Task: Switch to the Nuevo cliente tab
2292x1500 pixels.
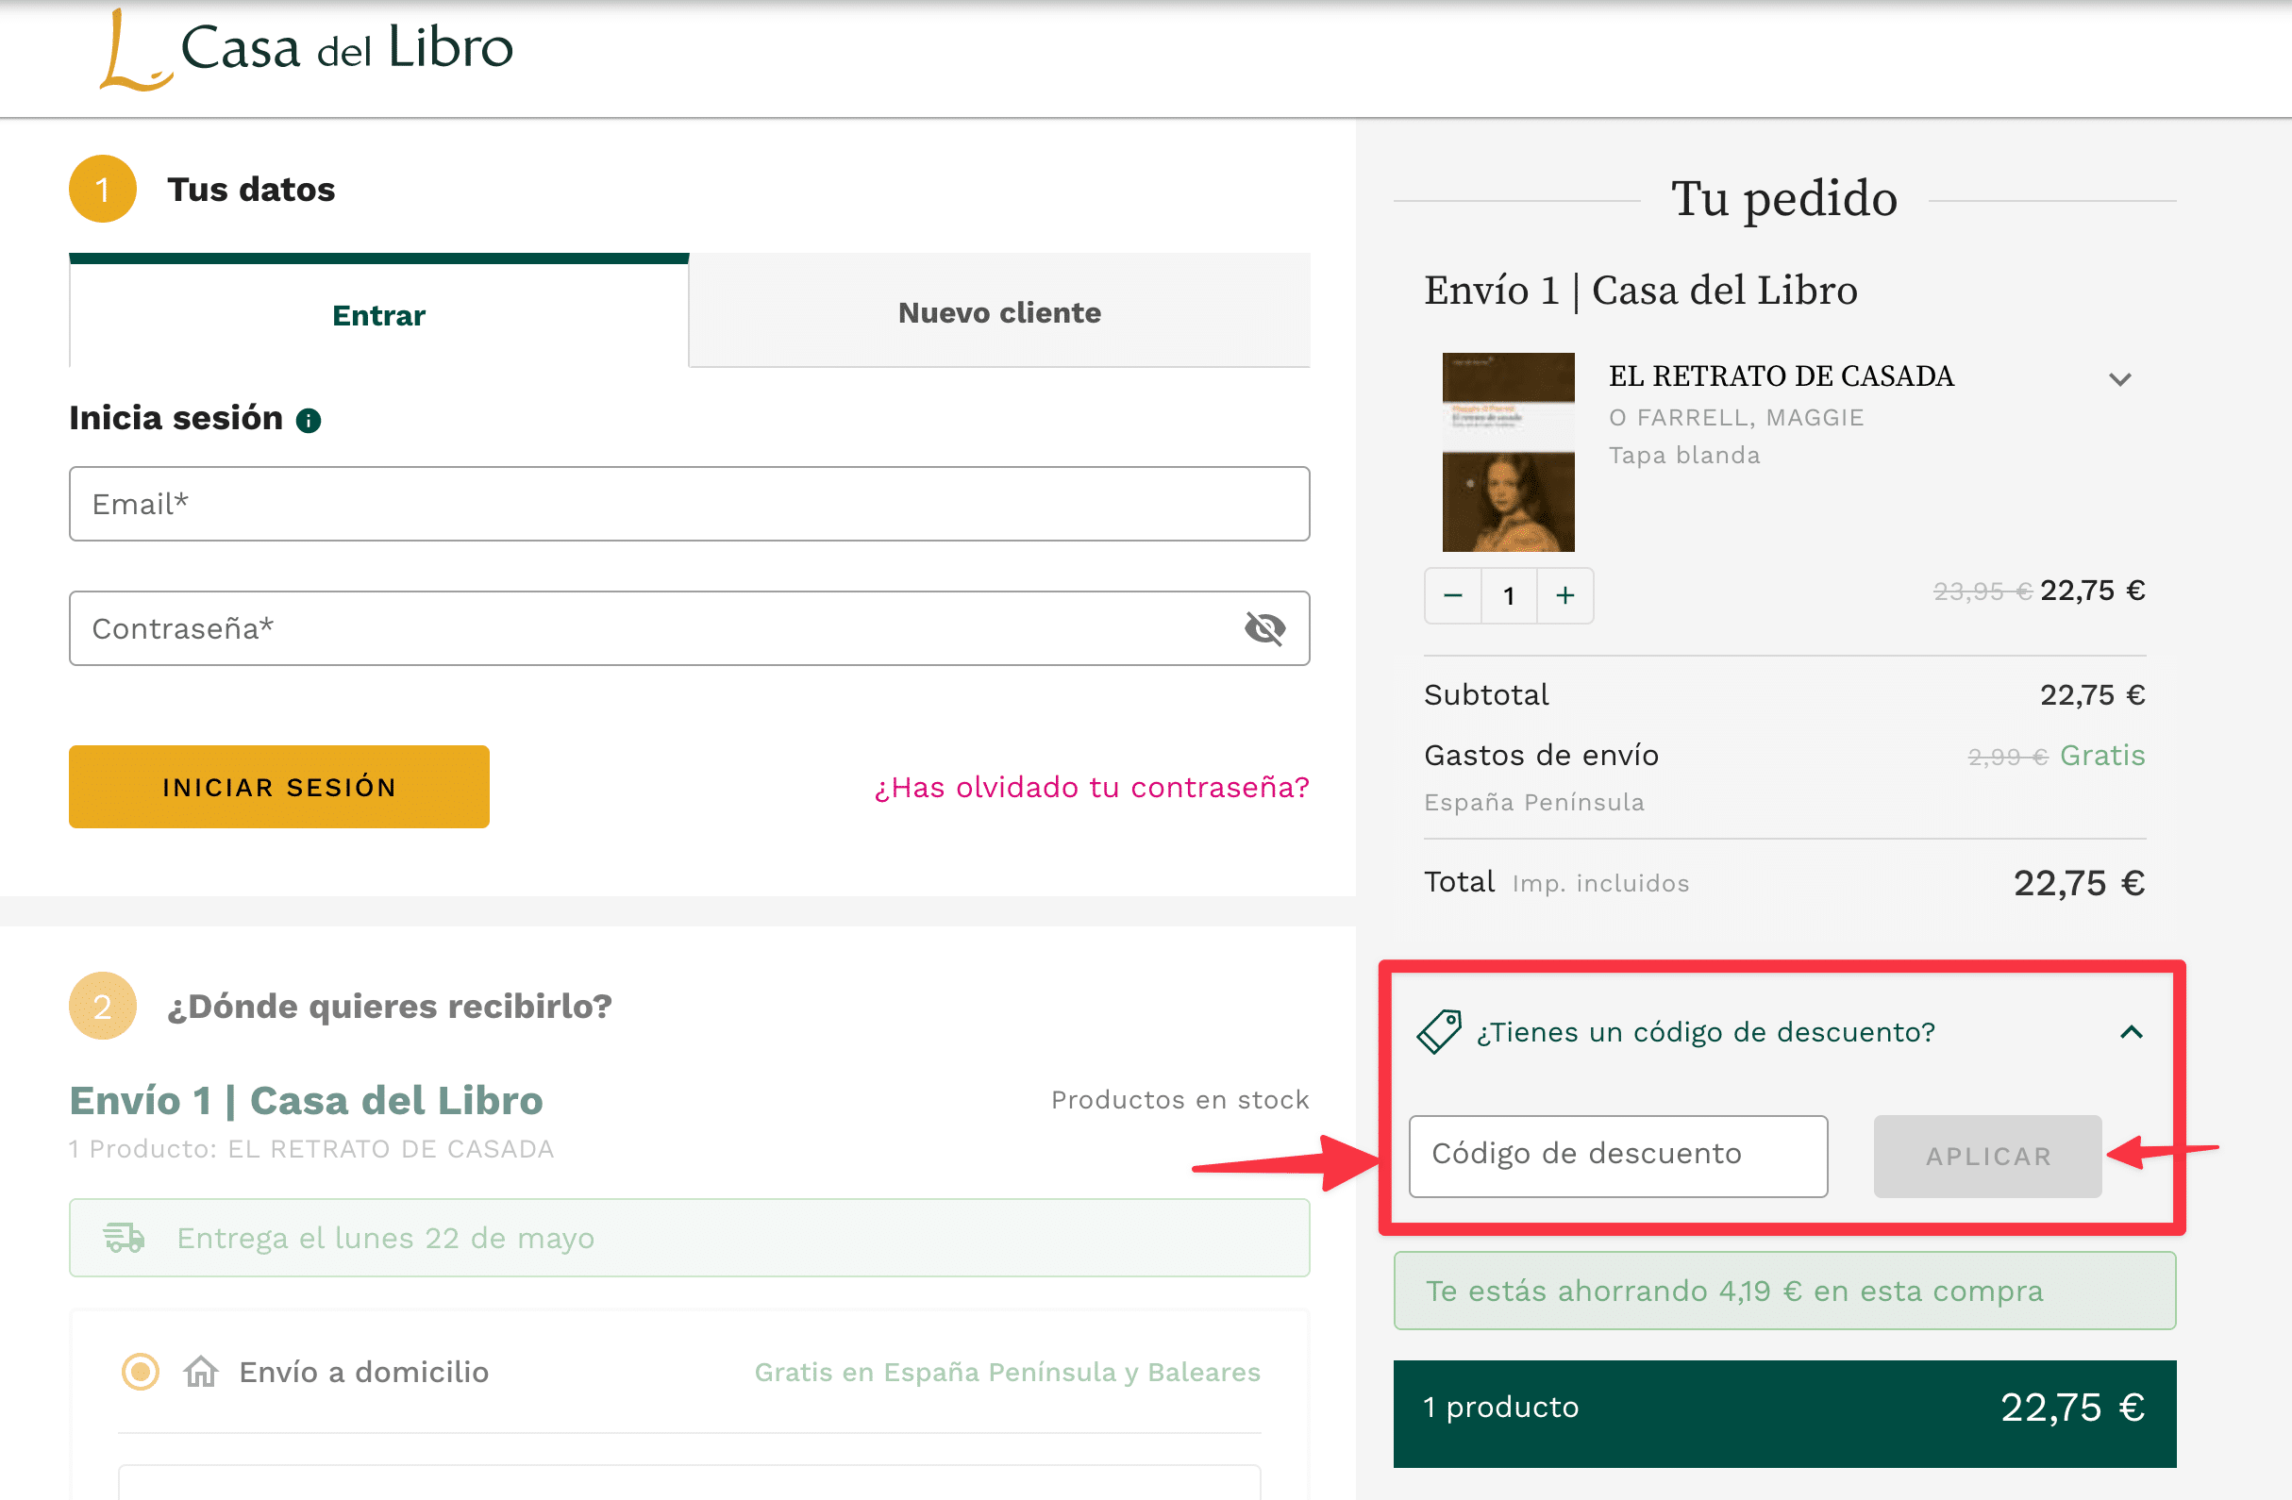Action: pos(998,313)
